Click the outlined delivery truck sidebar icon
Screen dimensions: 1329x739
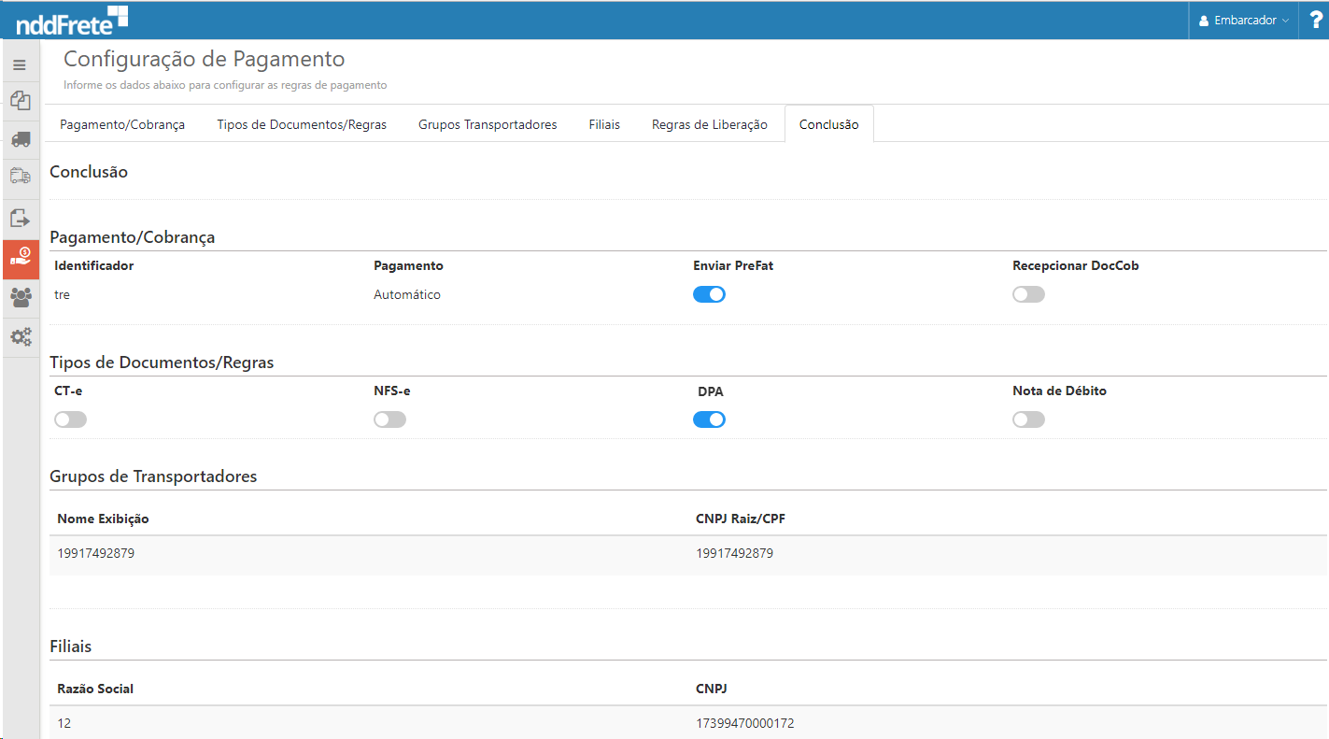click(20, 176)
